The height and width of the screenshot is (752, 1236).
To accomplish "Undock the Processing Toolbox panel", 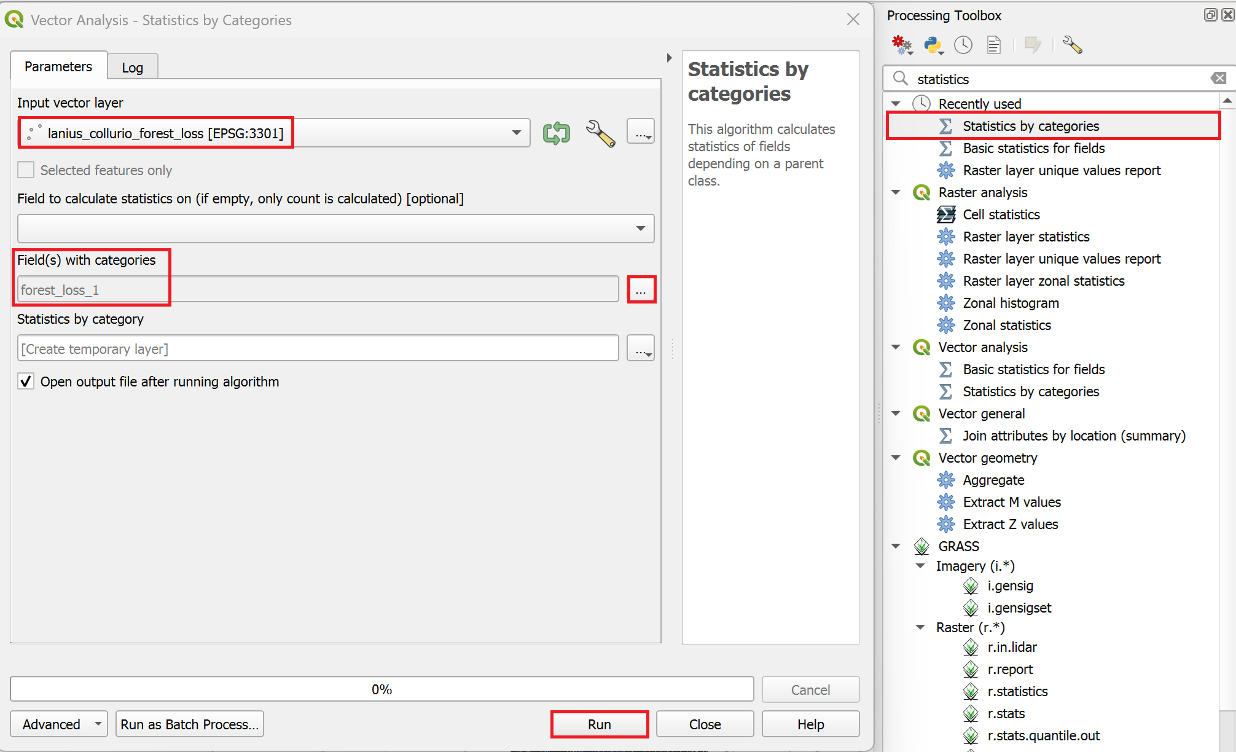I will pos(1210,15).
